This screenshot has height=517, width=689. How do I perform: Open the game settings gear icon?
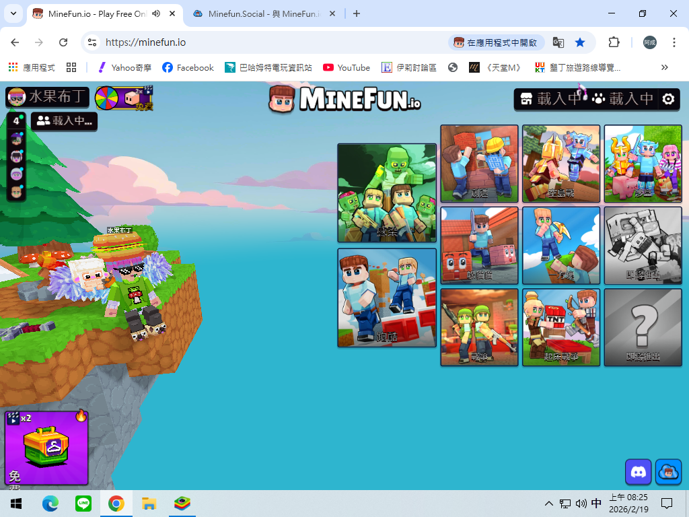point(667,99)
